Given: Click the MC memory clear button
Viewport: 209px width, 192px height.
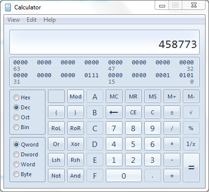Looking at the screenshot, I should click(114, 96).
